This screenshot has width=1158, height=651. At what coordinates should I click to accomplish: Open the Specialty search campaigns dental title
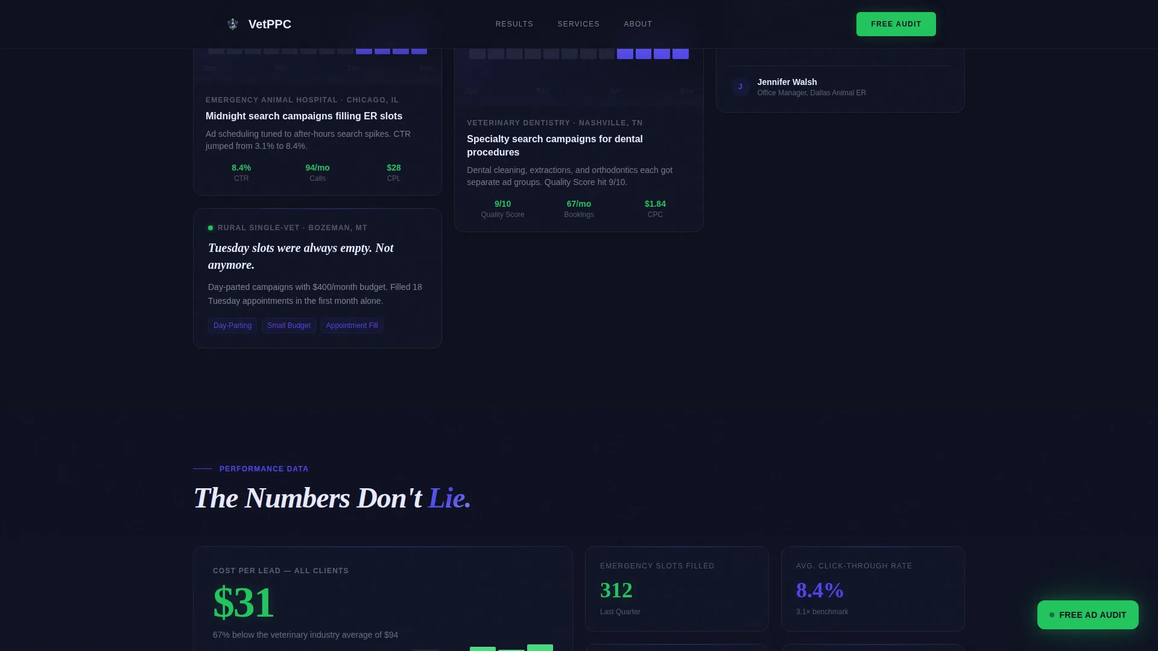click(555, 145)
